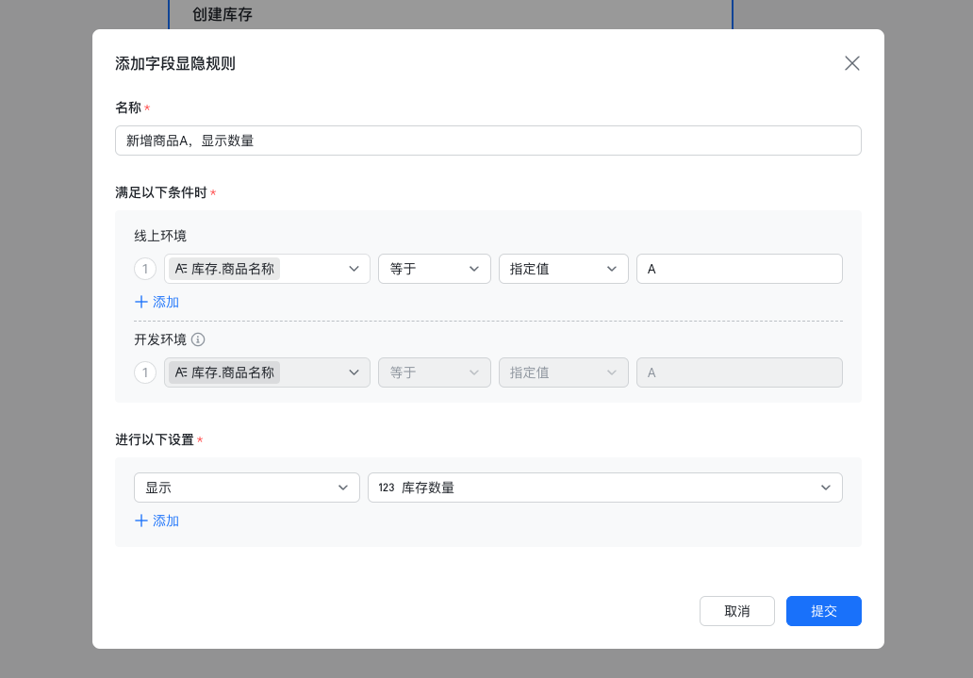Expand 库存数量 field dropdown using its arrow
973x678 pixels.
[826, 488]
